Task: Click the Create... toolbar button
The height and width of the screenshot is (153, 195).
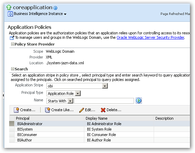Action: [24, 110]
